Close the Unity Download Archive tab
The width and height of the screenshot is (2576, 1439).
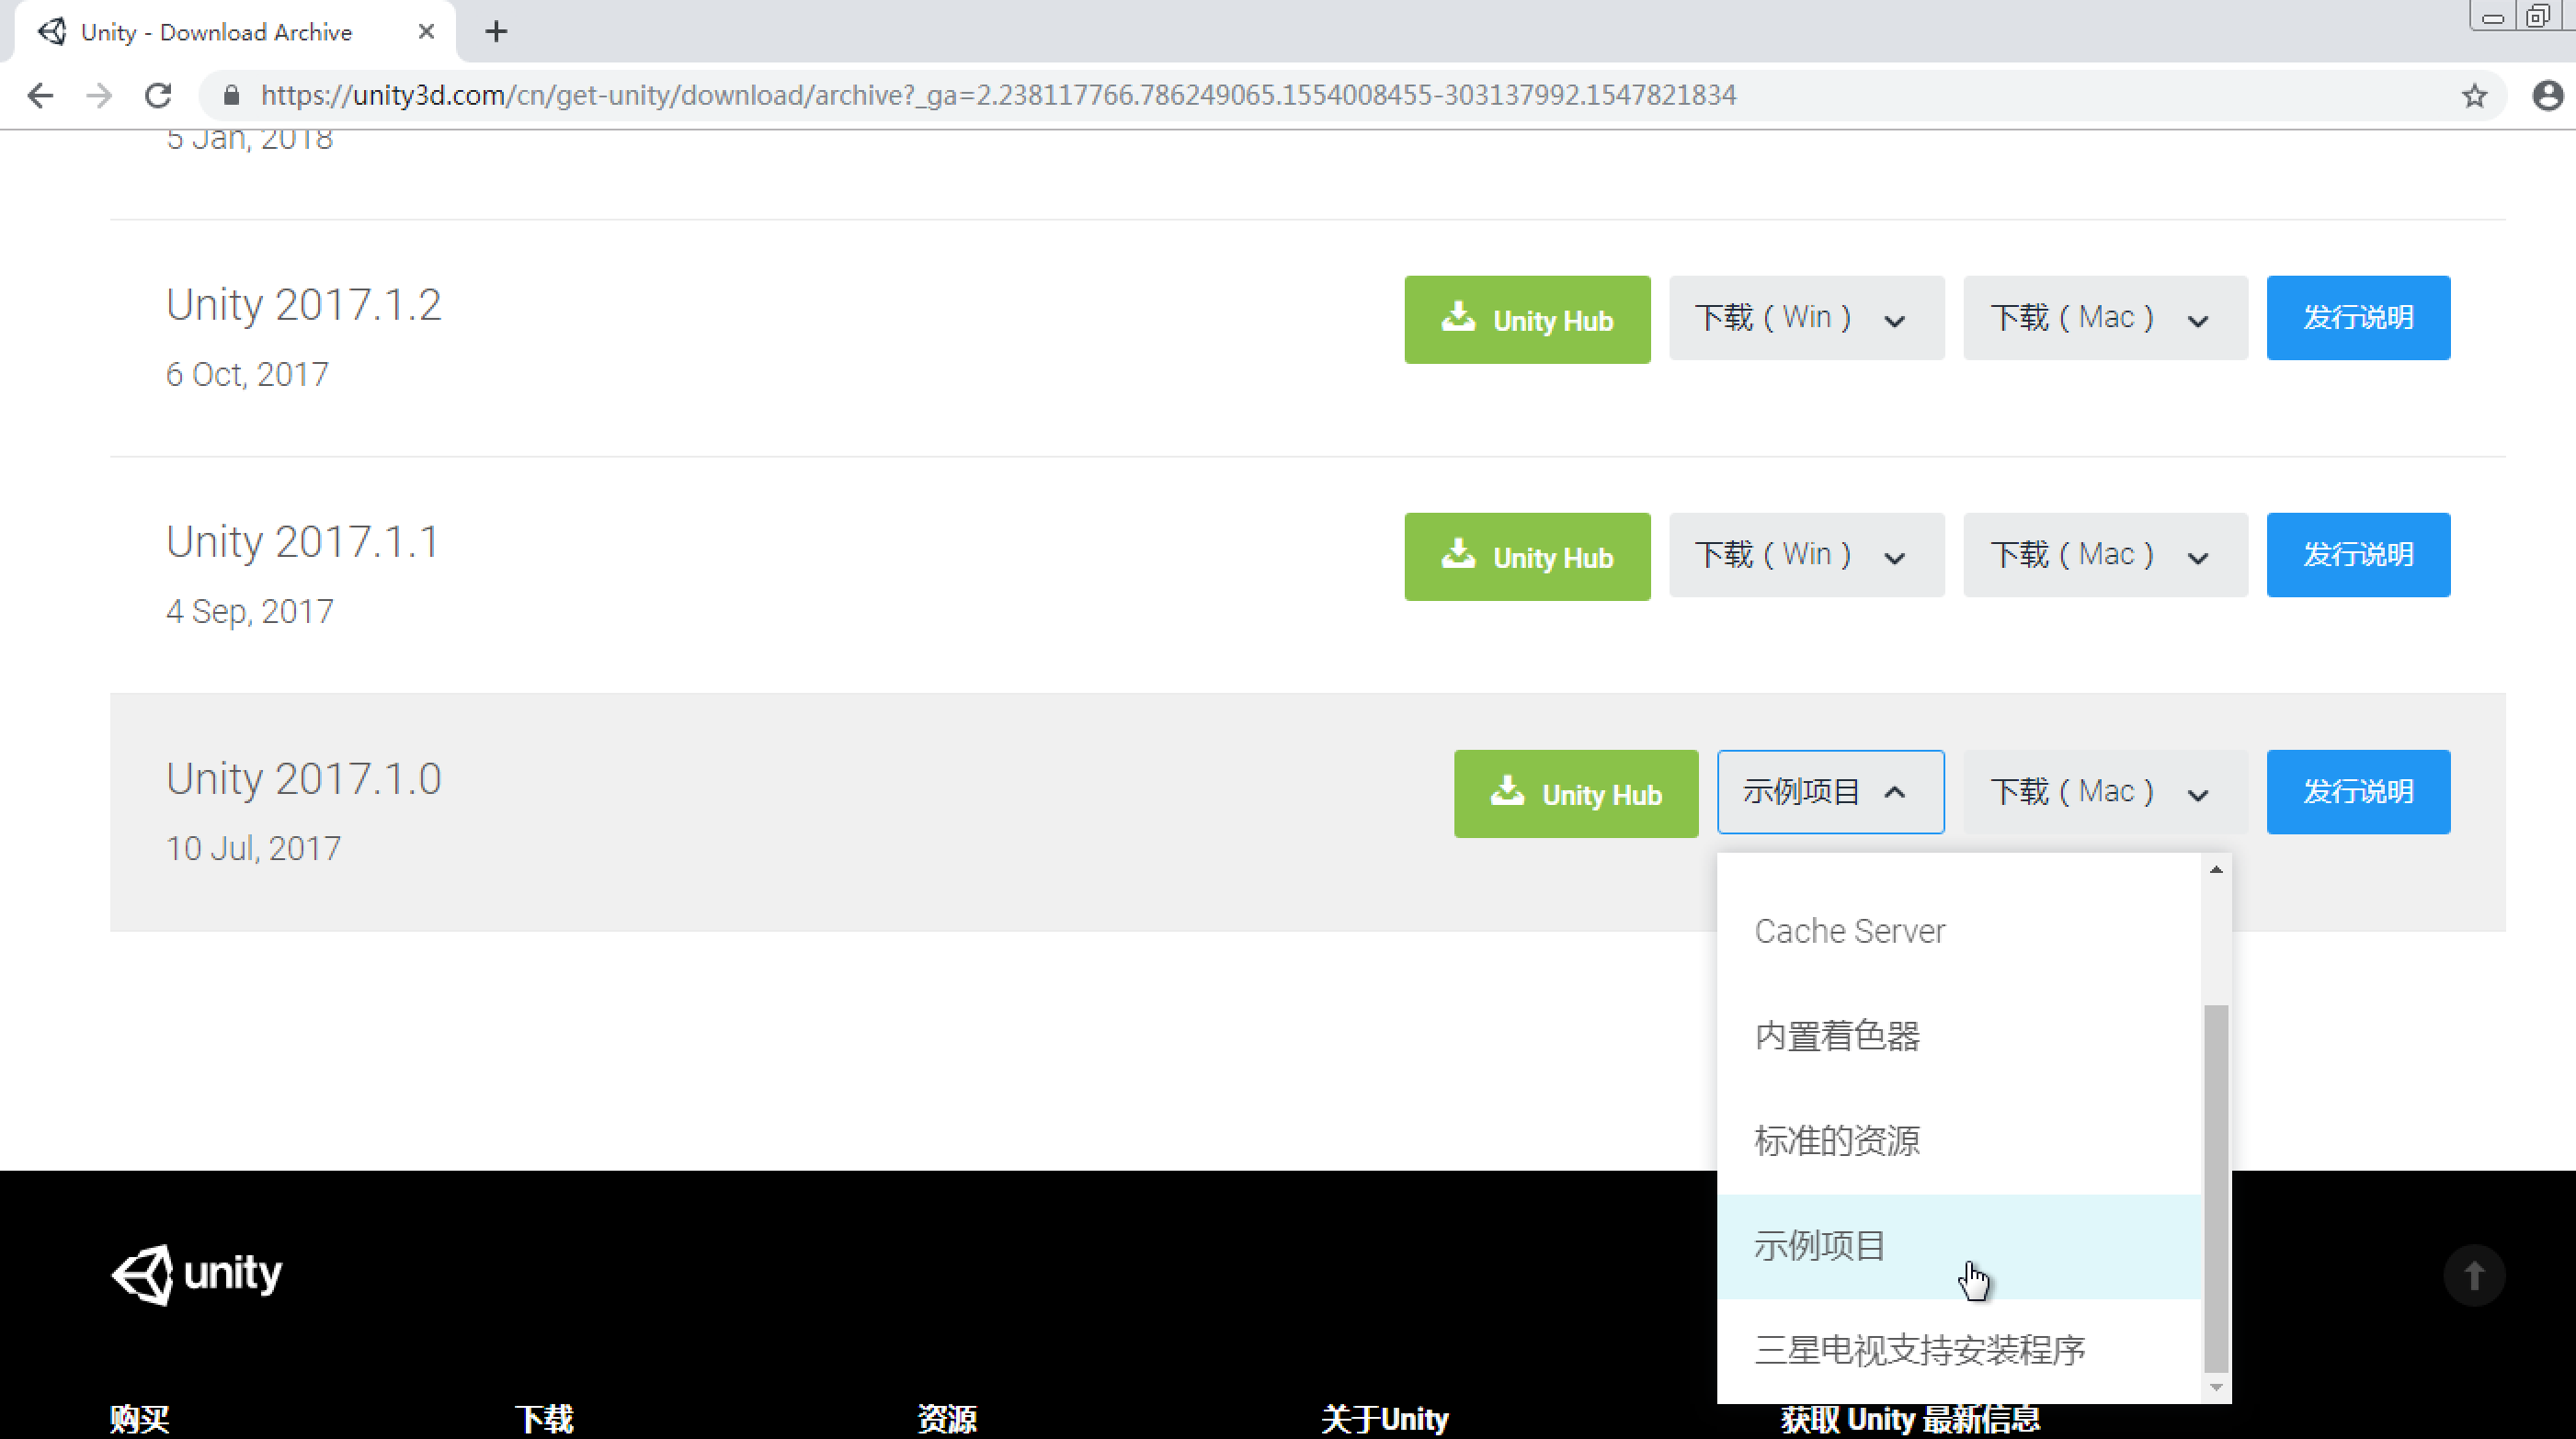point(426,32)
